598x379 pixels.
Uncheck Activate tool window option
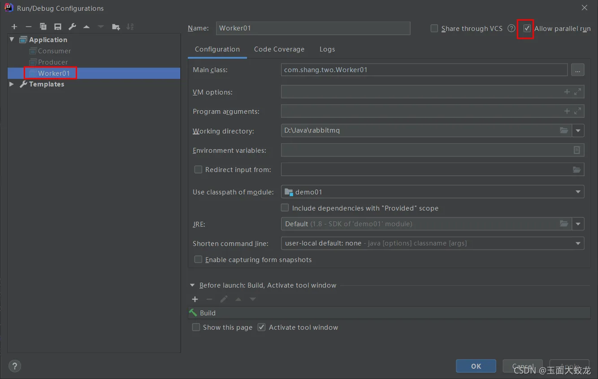pos(262,327)
